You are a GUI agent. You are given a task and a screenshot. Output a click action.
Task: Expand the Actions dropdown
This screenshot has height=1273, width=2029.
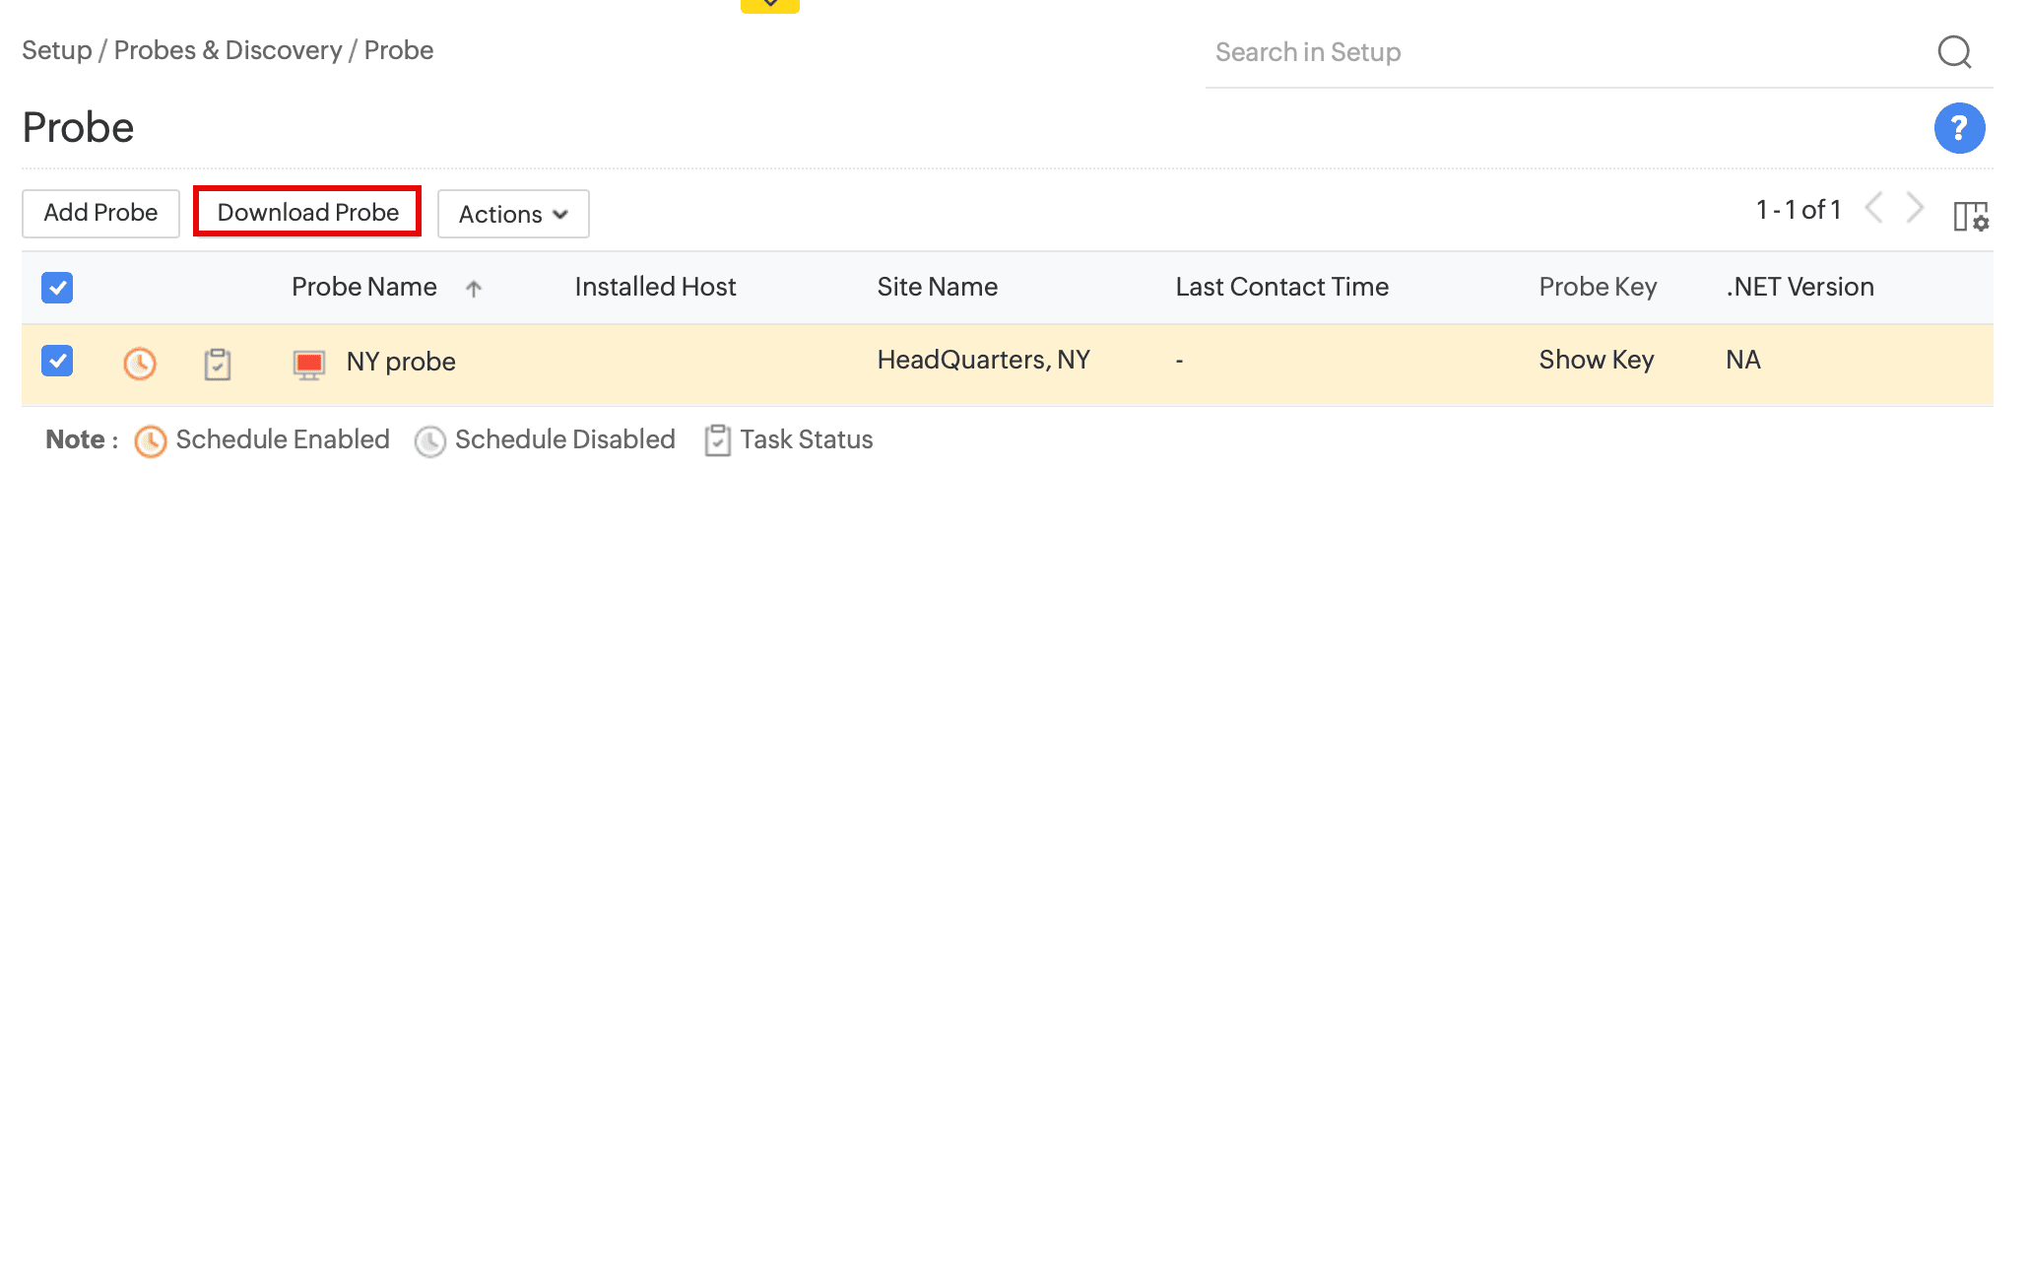pos(513,214)
